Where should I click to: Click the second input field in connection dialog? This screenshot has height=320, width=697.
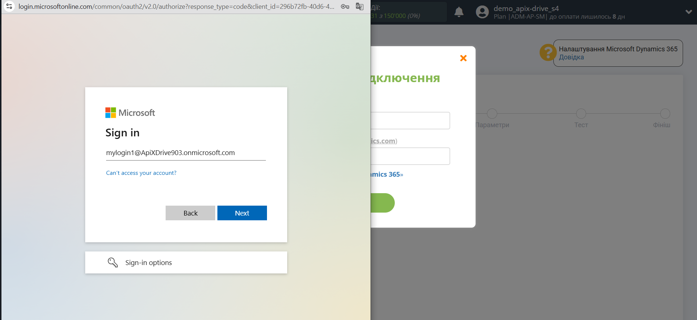point(410,156)
